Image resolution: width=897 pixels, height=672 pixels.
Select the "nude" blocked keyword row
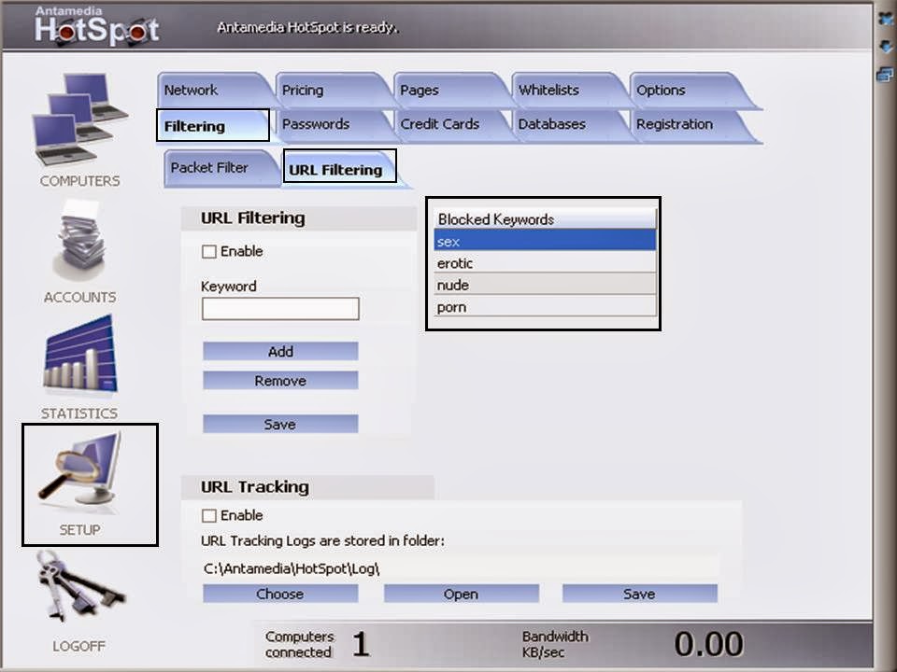545,285
